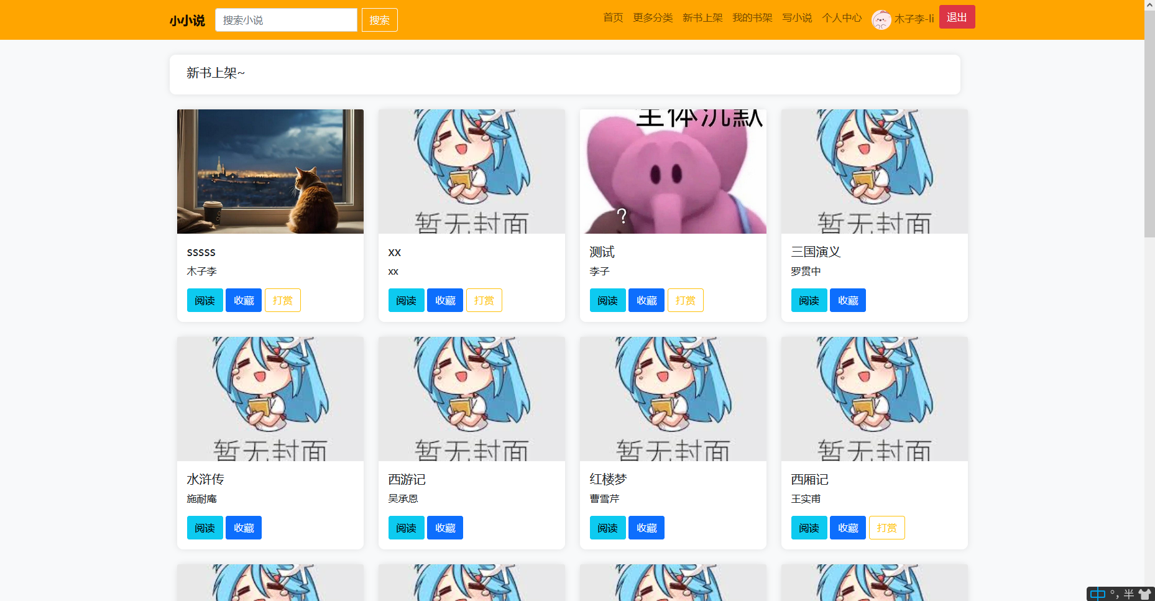Click 收藏 for 西厢记
Image resolution: width=1155 pixels, height=601 pixels.
pyautogui.click(x=848, y=528)
